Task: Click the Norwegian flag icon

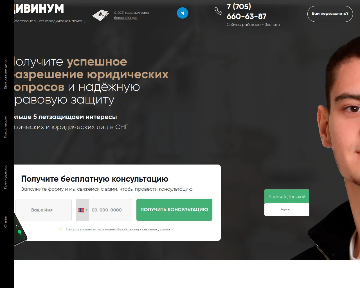Action: tap(81, 210)
